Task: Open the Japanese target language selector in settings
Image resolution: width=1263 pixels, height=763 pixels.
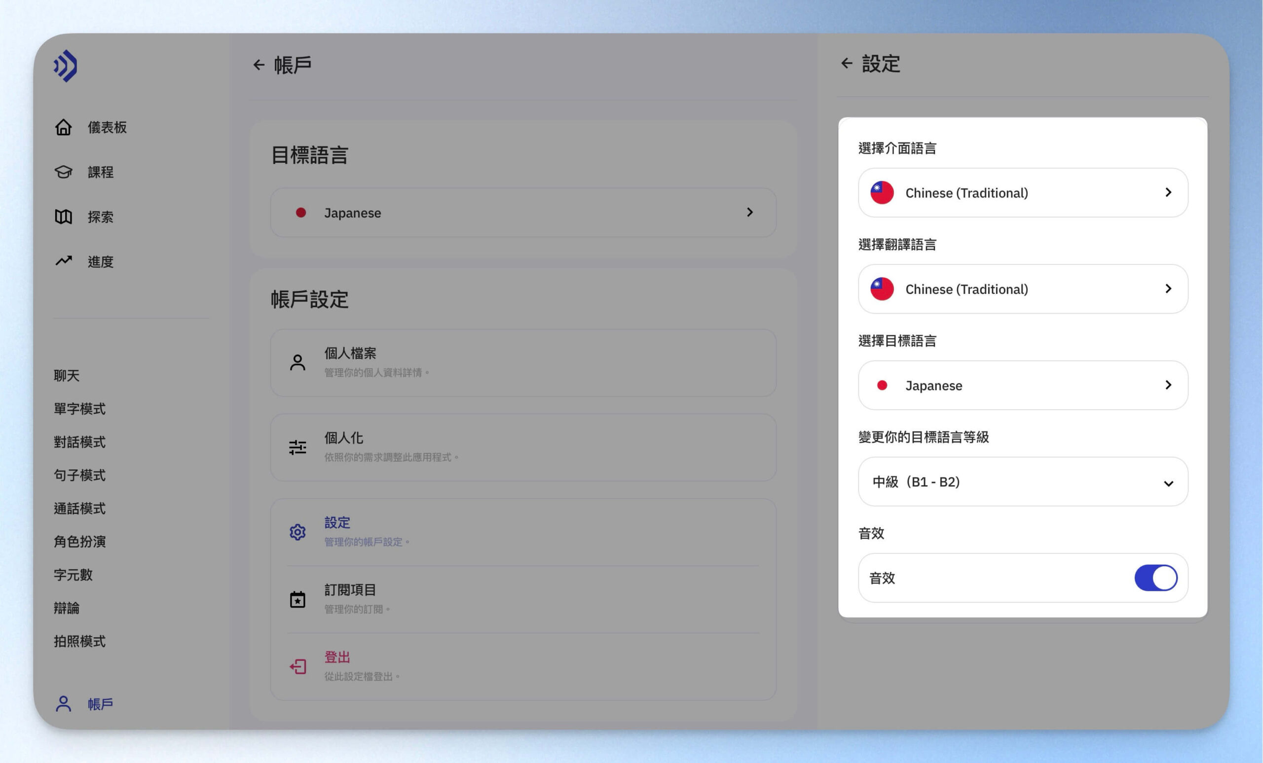Action: coord(1023,385)
